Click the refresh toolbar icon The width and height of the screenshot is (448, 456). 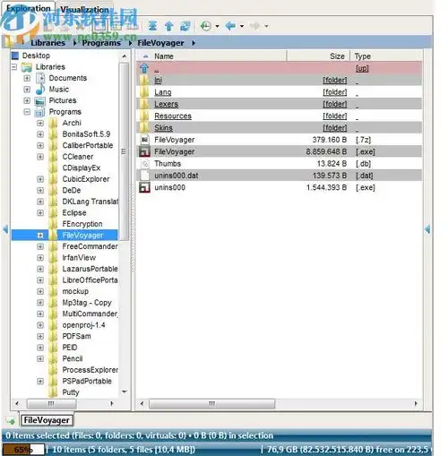coord(185,26)
